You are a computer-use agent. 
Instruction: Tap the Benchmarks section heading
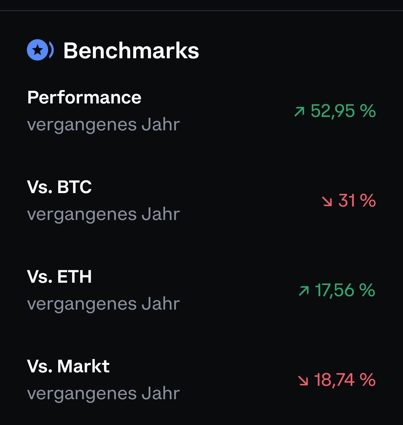(131, 50)
